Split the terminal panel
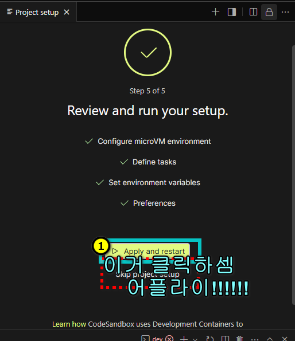This screenshot has width=295, height=341. point(225,339)
